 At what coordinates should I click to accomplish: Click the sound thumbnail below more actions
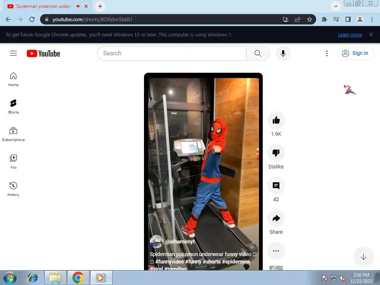pos(276,268)
